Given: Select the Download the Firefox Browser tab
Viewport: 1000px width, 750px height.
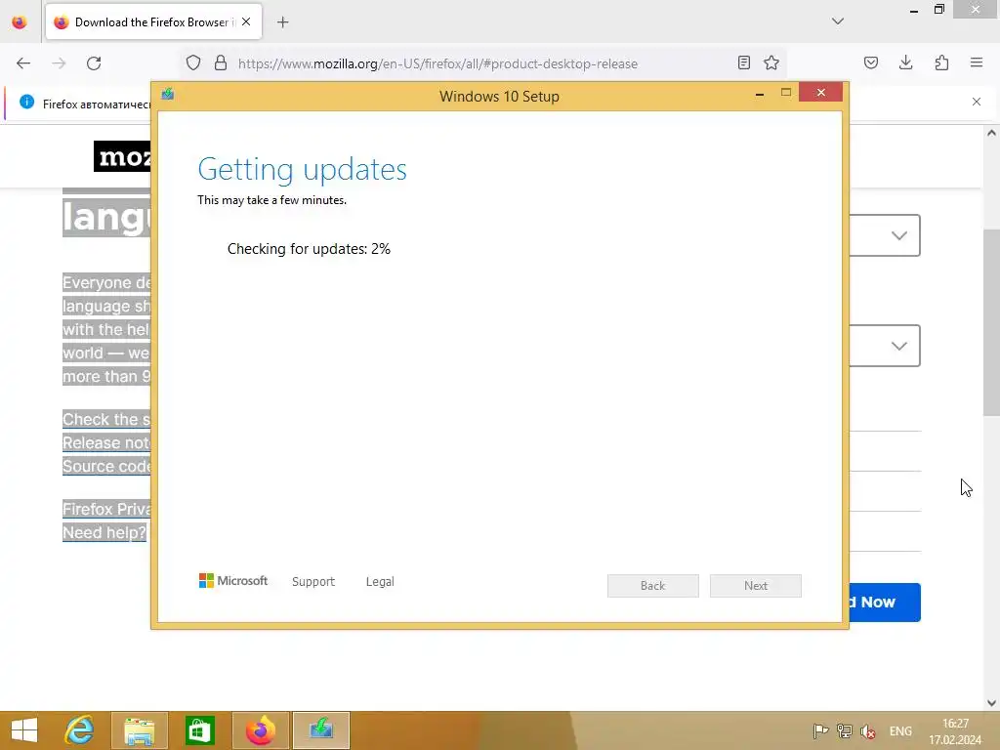Looking at the screenshot, I should point(153,22).
